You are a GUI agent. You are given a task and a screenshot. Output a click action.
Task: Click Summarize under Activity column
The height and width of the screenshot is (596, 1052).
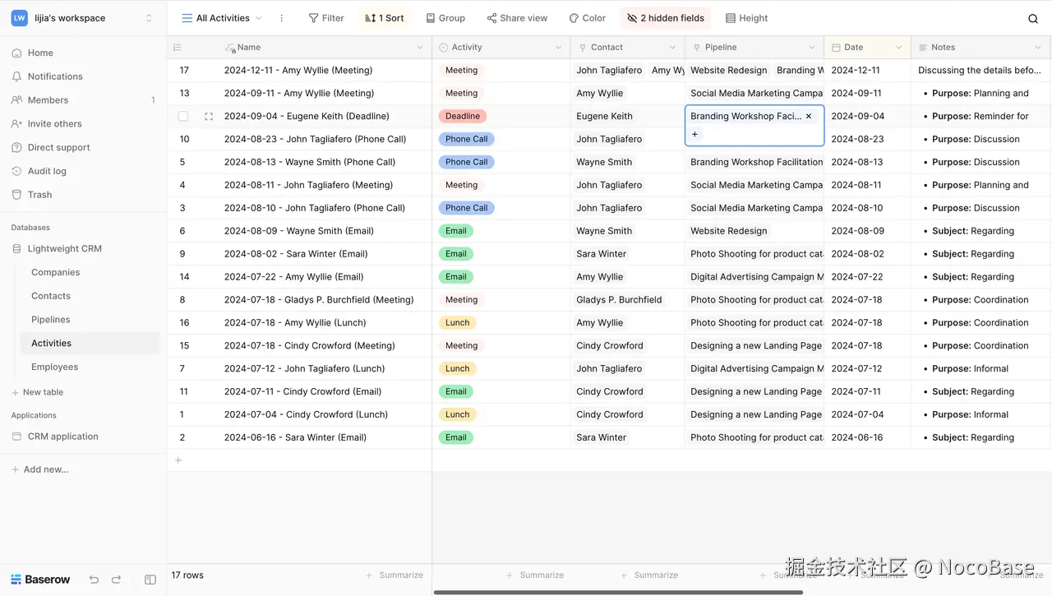click(x=535, y=575)
